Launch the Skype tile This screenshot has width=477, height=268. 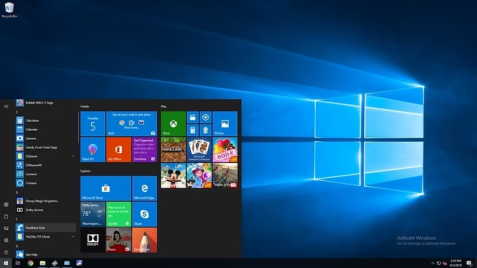[x=144, y=214]
